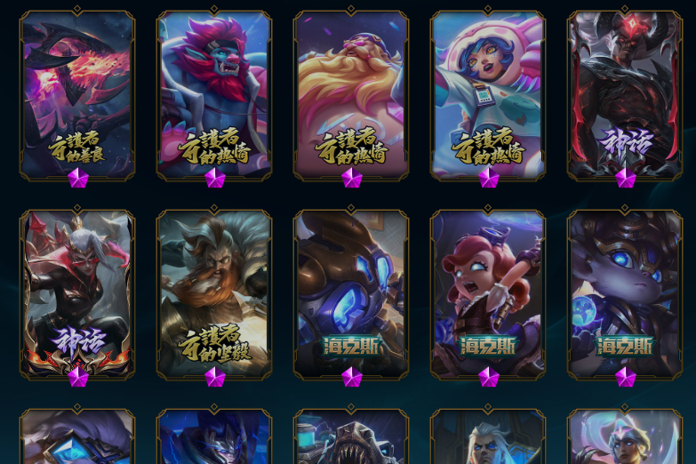The image size is (696, 464).
Task: Click purple gem under the purple yordle 海克斯 card
Action: click(x=626, y=377)
